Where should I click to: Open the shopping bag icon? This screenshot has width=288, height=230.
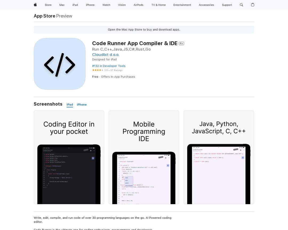[253, 5]
